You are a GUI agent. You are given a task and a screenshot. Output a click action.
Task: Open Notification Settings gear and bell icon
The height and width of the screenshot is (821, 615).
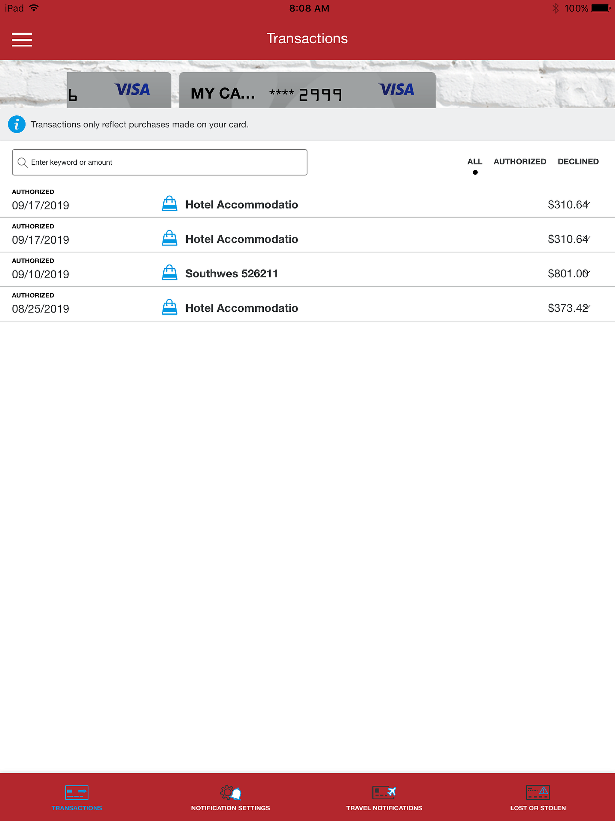tap(230, 792)
